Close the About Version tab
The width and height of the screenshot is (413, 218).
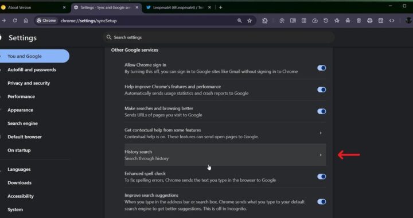64,7
